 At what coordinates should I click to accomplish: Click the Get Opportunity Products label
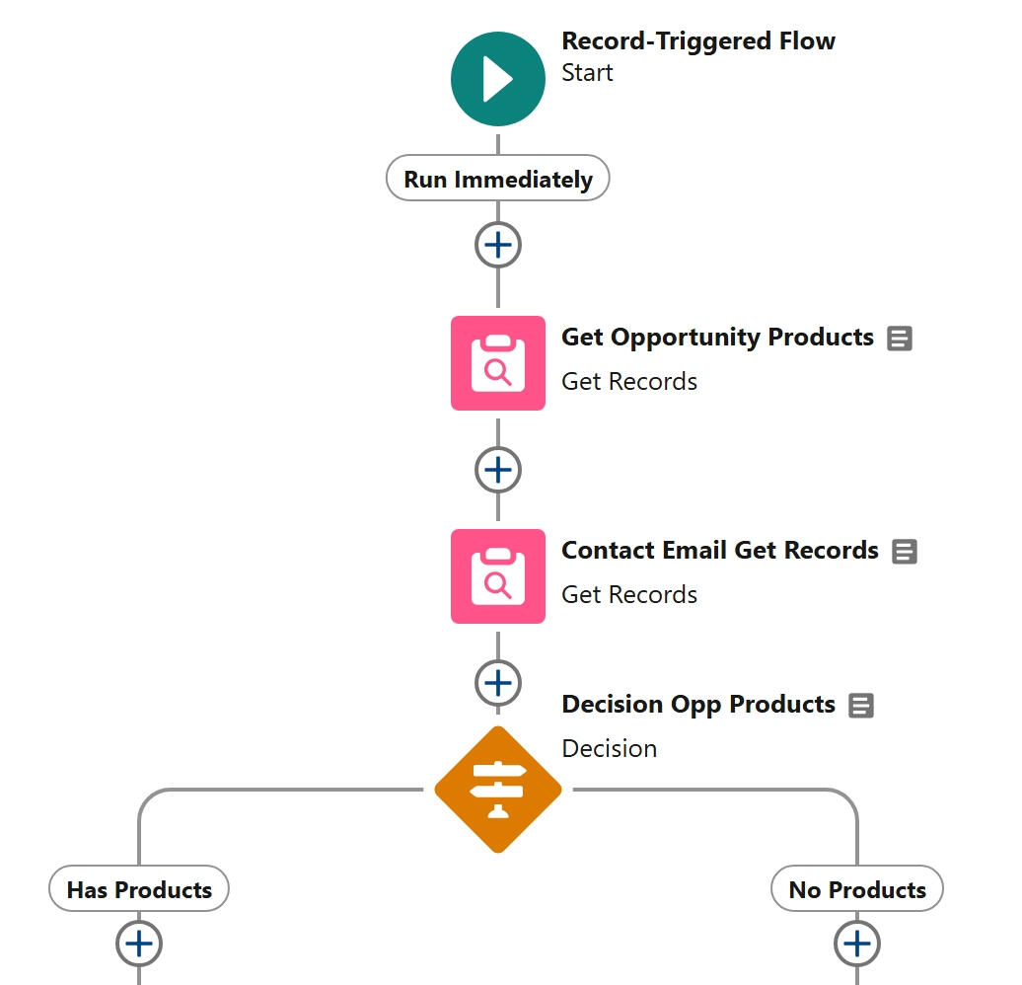[x=717, y=338]
